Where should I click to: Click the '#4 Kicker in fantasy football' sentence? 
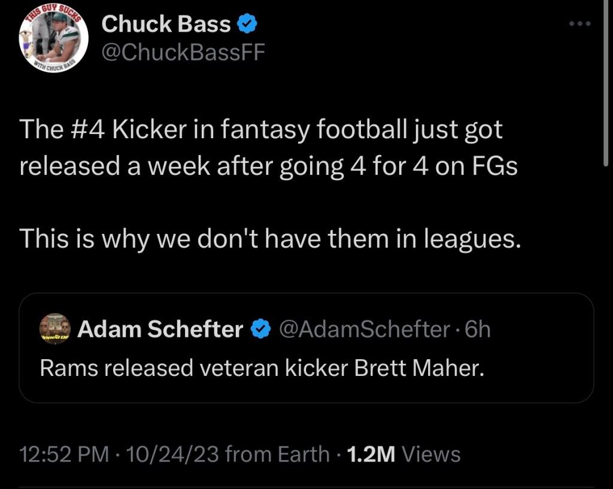pos(261,130)
